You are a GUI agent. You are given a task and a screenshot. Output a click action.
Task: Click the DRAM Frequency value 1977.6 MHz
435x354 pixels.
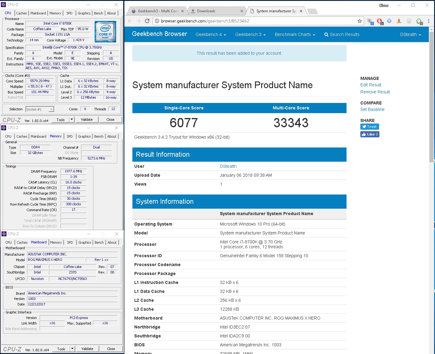73,171
